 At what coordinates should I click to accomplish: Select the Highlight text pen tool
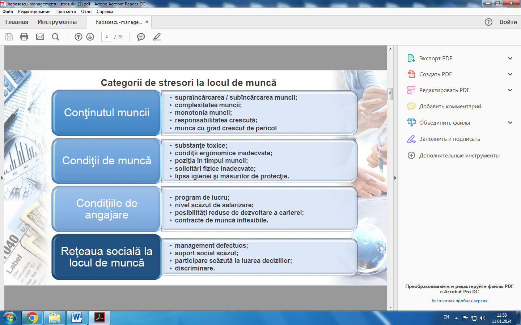157,37
